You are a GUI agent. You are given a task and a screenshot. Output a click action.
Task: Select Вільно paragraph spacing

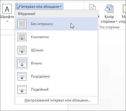point(56,63)
